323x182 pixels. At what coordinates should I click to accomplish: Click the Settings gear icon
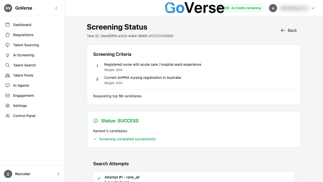[x=8, y=106]
